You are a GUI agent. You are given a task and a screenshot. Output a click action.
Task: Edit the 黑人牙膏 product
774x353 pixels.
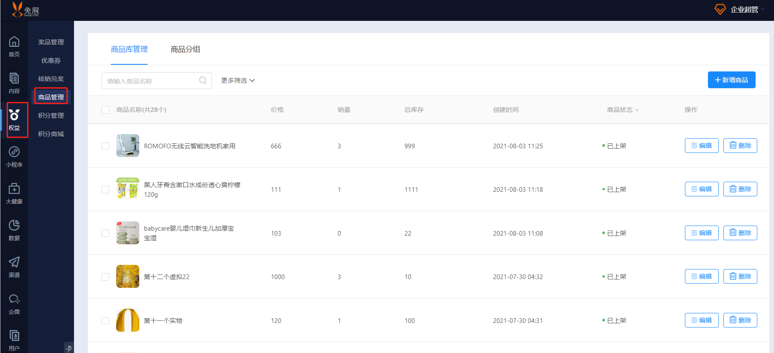coord(702,189)
